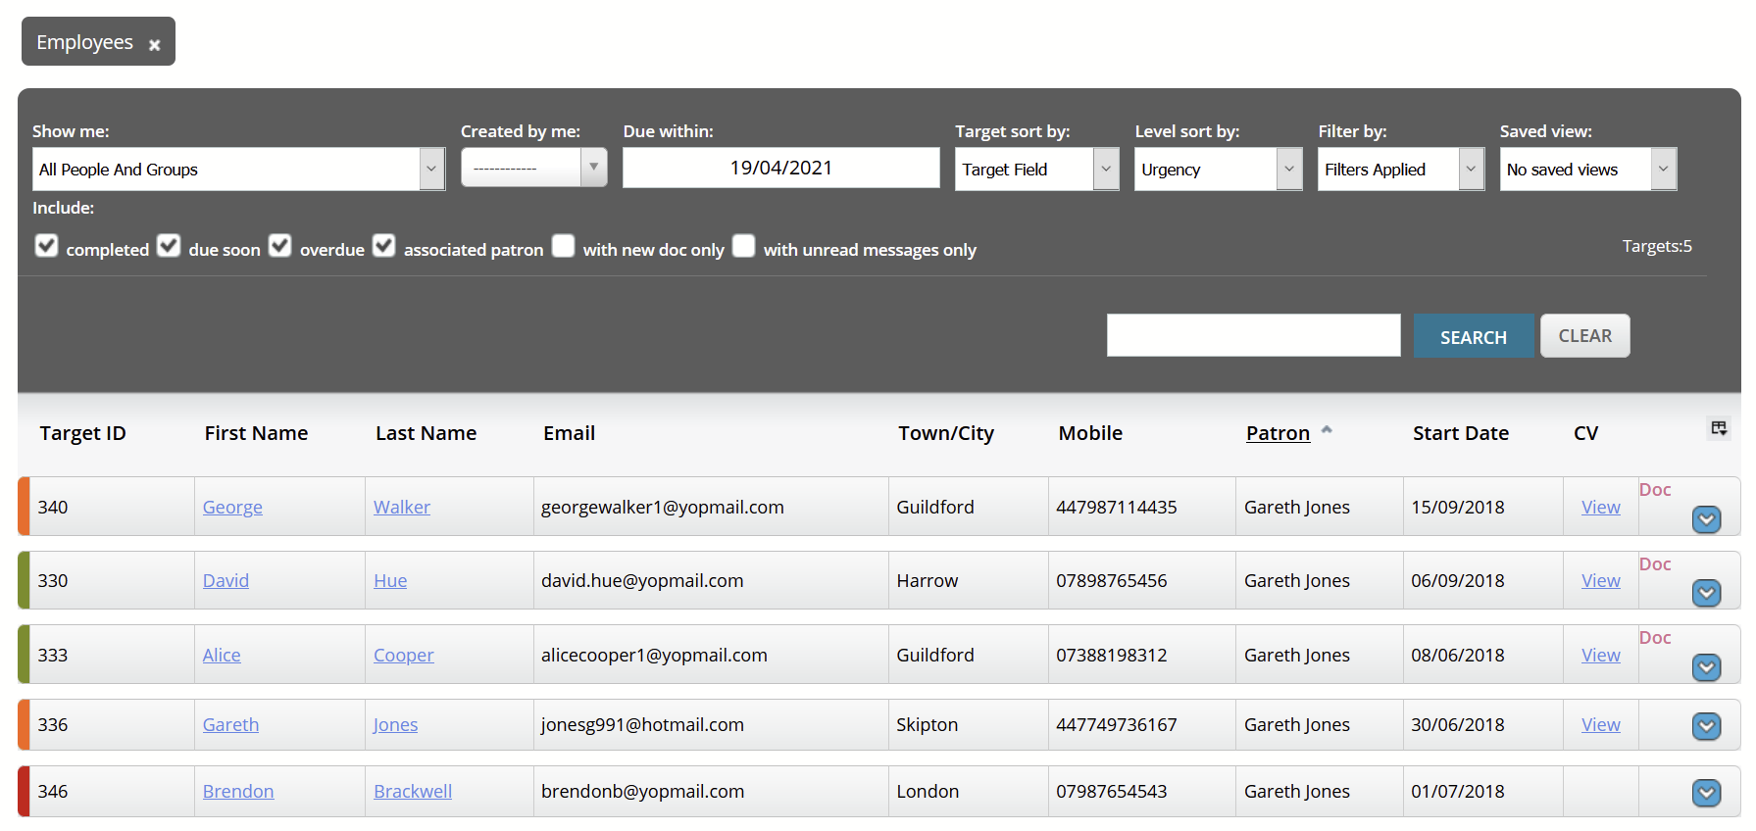
Task: Open Jones last name link
Action: coord(395,724)
